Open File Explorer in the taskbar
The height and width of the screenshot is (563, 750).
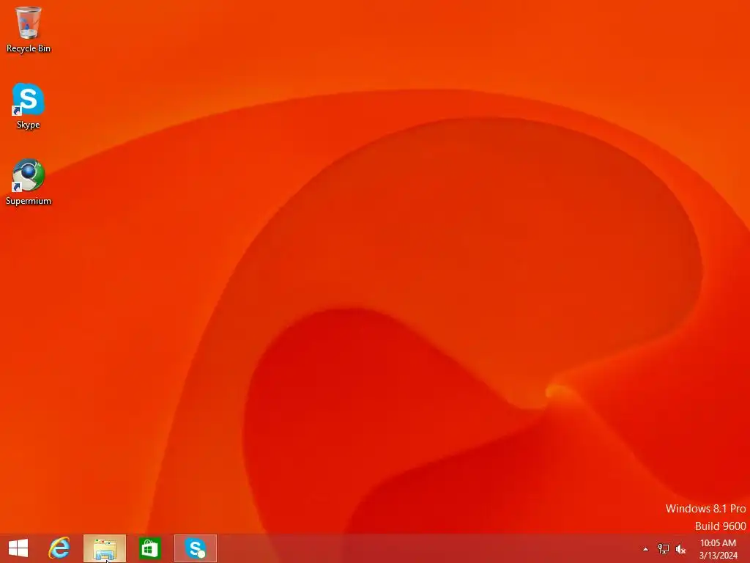[x=105, y=548]
